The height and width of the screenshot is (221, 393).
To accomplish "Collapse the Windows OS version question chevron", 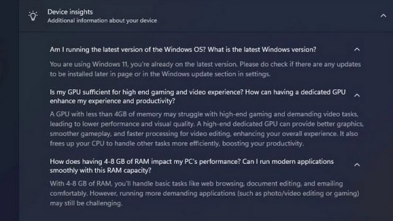I will click(x=357, y=50).
